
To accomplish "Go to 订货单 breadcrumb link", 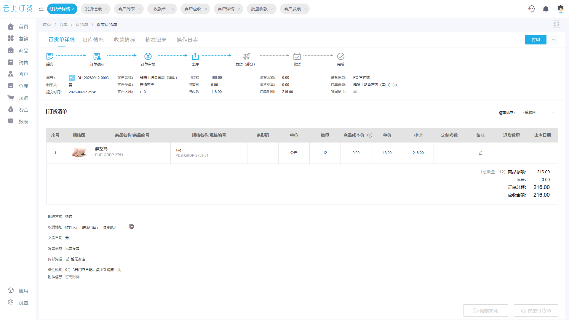I will point(82,25).
